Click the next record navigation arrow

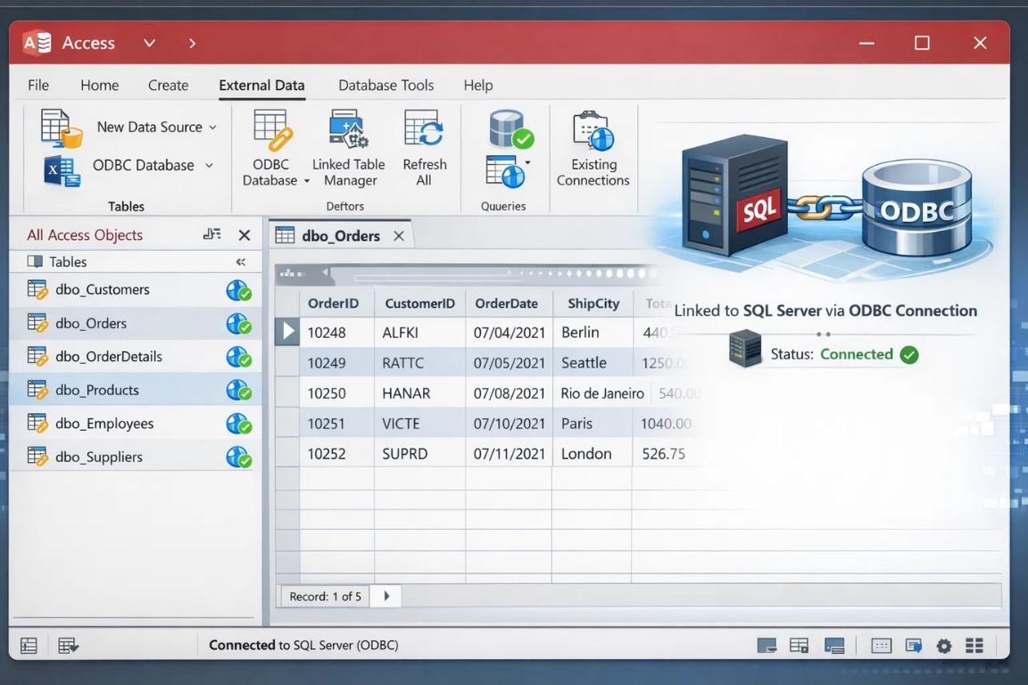pos(385,596)
